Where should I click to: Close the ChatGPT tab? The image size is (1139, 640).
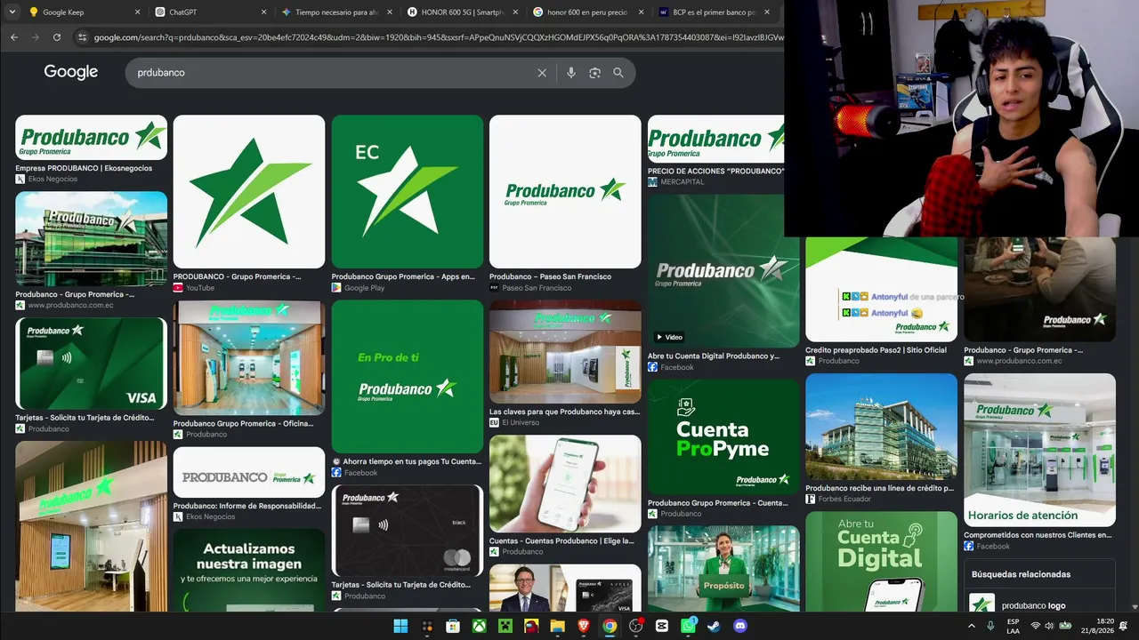pyautogui.click(x=263, y=12)
